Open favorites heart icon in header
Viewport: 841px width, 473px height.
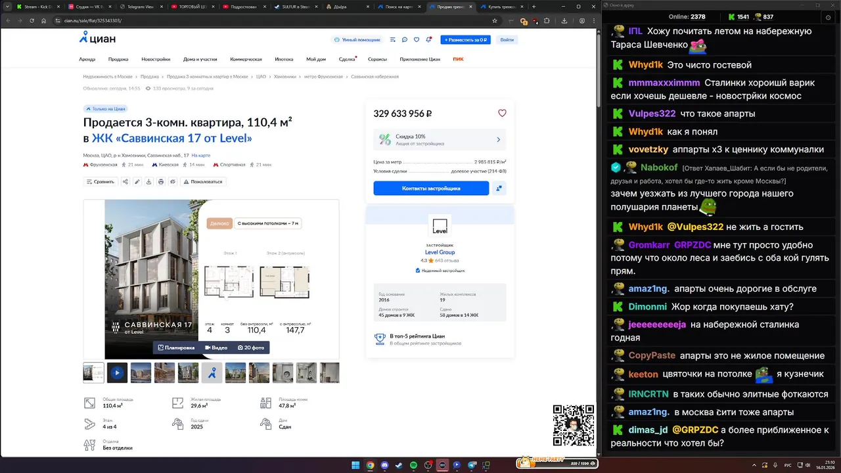pyautogui.click(x=417, y=39)
